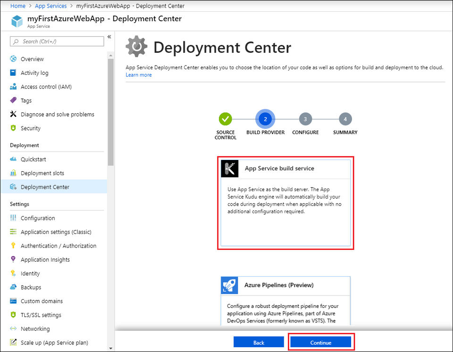Click the Application Insights lightbulb icon
This screenshot has height=352, width=453.
(x=13, y=259)
